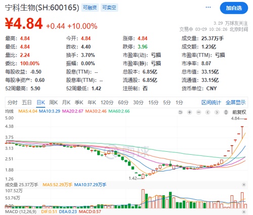This screenshot has height=215, width=253.
Task: Click the stock title 宁科生物(SH:600165)
Action: [x=42, y=8]
